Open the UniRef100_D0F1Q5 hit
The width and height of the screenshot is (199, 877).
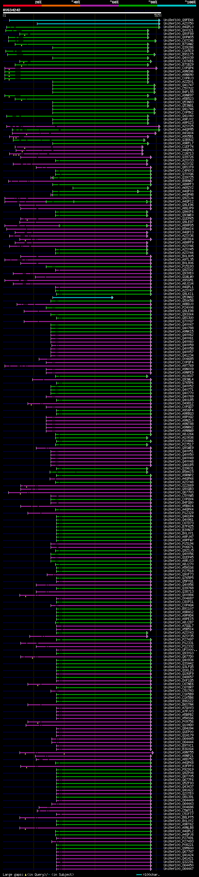(178, 681)
